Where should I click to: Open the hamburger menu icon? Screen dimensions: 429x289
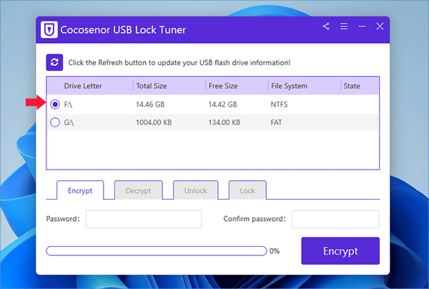pyautogui.click(x=344, y=26)
